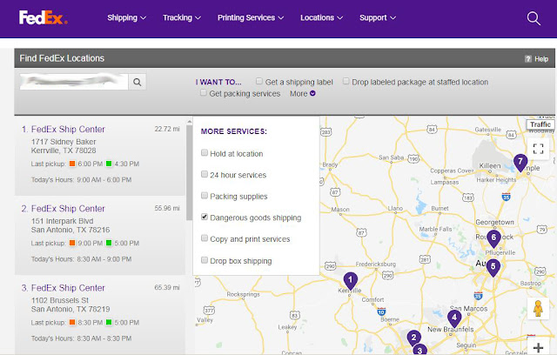The width and height of the screenshot is (557, 355).
Task: Click the Street View pegman icon
Action: [x=538, y=309]
